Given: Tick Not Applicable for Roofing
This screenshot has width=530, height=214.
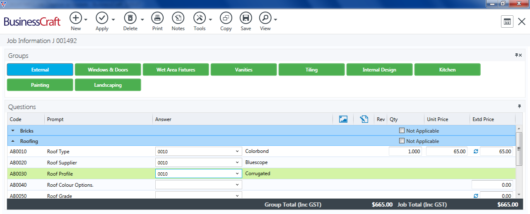Looking at the screenshot, I should point(402,141).
